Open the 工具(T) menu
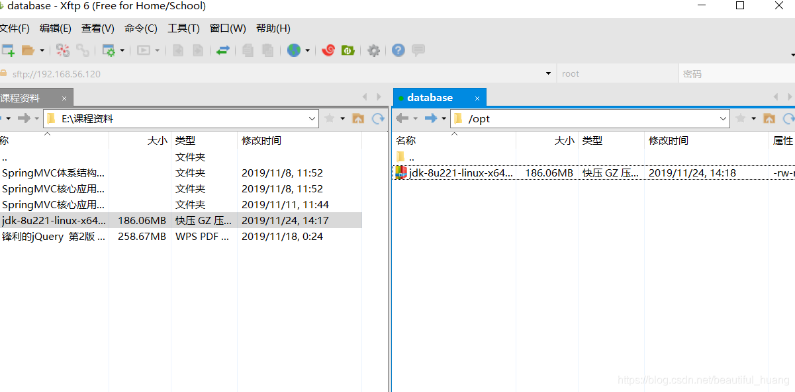This screenshot has height=392, width=795. [x=183, y=28]
